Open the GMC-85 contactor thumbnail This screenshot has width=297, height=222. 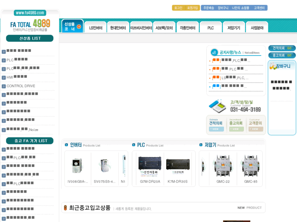[250, 166]
